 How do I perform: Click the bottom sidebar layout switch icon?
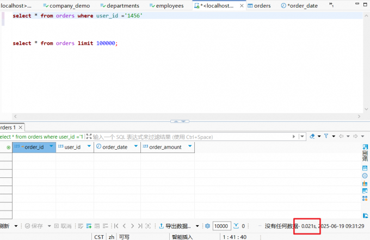point(365,216)
